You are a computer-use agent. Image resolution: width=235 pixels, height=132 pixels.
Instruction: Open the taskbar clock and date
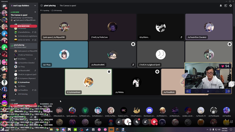(x=224, y=129)
